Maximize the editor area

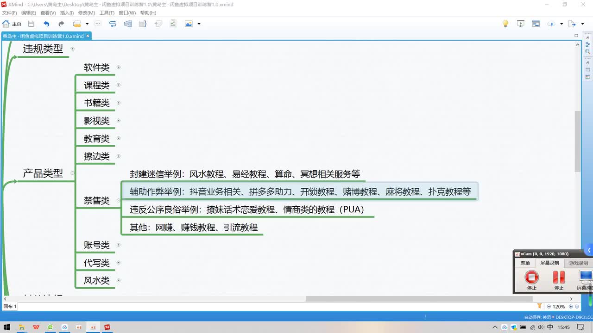[576, 36]
